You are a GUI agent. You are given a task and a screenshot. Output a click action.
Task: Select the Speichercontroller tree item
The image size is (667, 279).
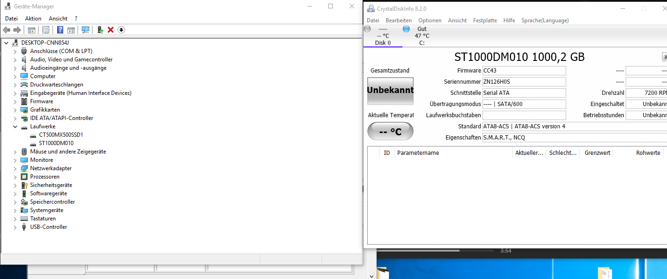[x=53, y=202]
